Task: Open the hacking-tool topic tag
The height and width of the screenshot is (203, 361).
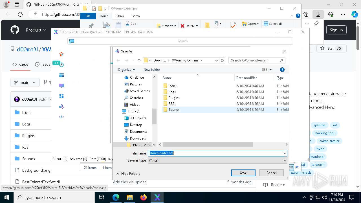Action: click(325, 133)
